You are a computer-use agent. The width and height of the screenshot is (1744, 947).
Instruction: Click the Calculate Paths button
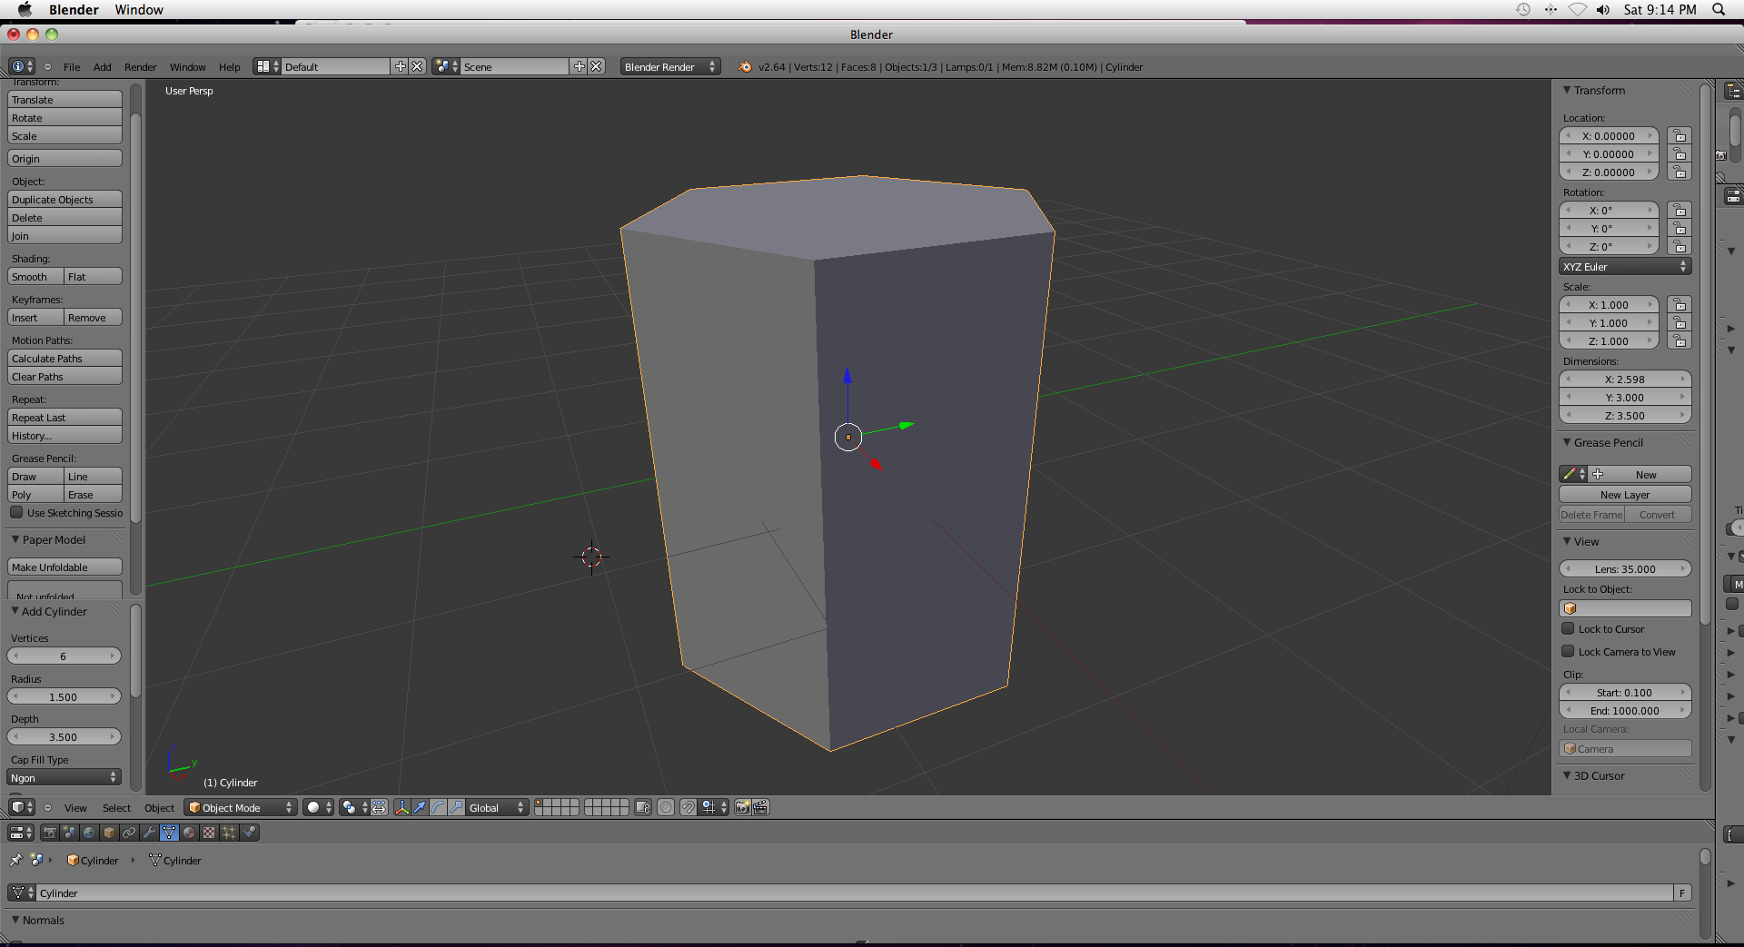tap(64, 359)
